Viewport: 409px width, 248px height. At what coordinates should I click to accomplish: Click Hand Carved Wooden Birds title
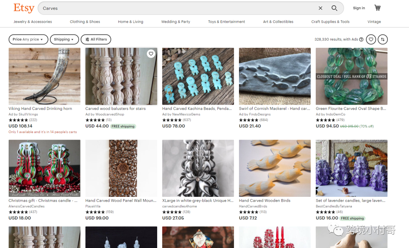coord(264,201)
